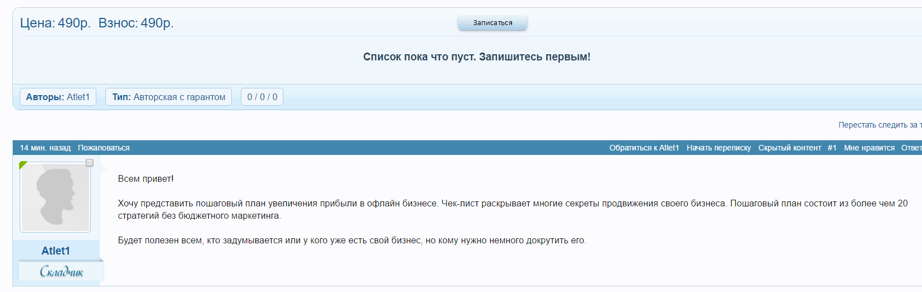
Task: Start a conversation with Начать переписку
Action: coord(719,148)
